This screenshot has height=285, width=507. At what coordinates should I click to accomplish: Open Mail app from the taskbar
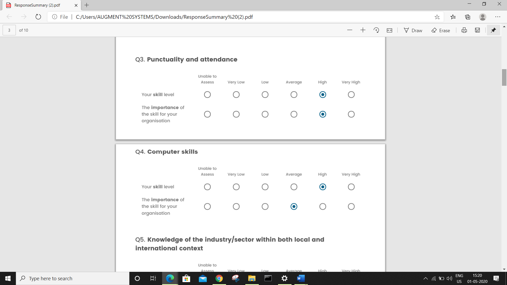(203, 278)
